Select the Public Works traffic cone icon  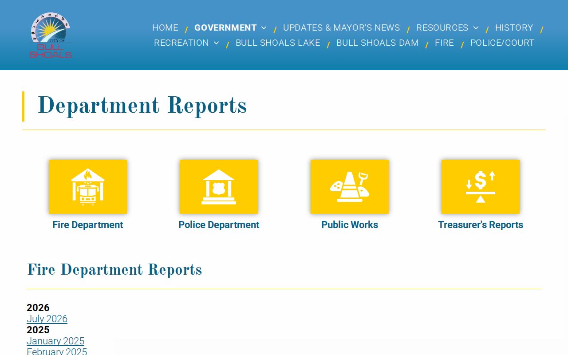click(350, 187)
